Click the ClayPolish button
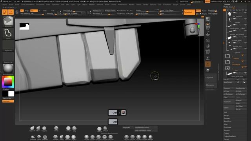The width and height of the screenshot is (251, 141). [211, 78]
